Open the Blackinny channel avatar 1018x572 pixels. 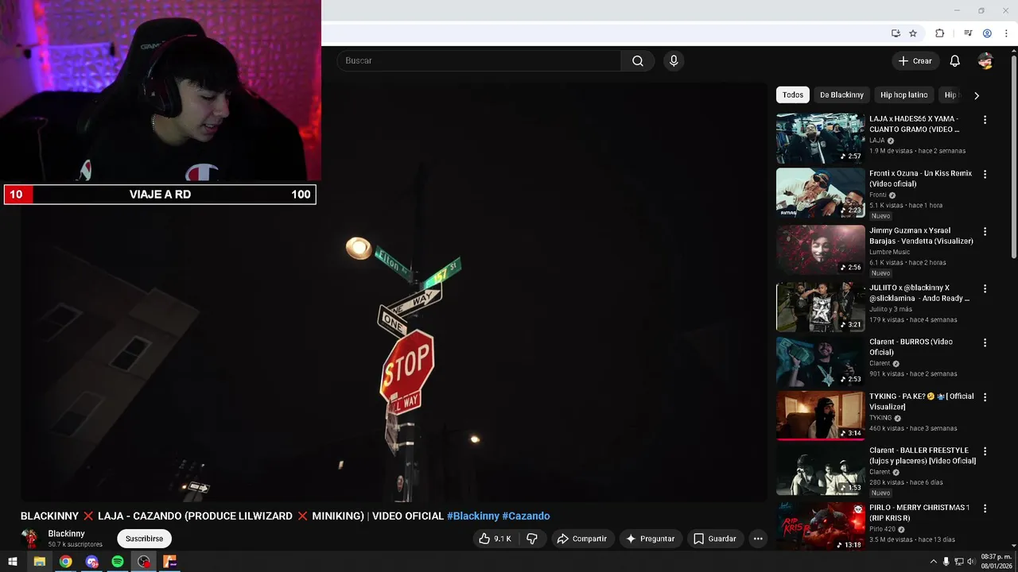(30, 539)
